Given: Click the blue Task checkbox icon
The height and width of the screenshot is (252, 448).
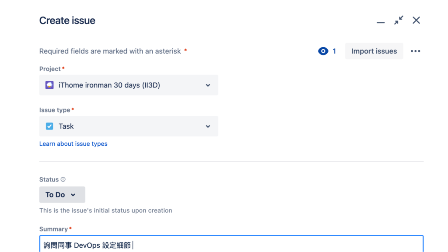Looking at the screenshot, I should (x=49, y=126).
